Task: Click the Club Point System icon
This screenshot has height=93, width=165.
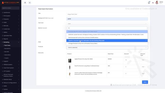Action: (3, 68)
